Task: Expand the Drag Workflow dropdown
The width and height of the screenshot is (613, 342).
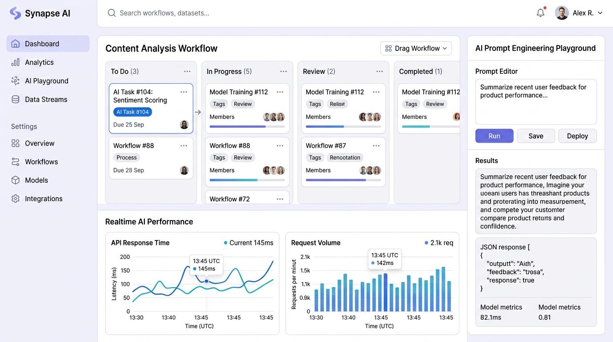Action: [x=416, y=48]
